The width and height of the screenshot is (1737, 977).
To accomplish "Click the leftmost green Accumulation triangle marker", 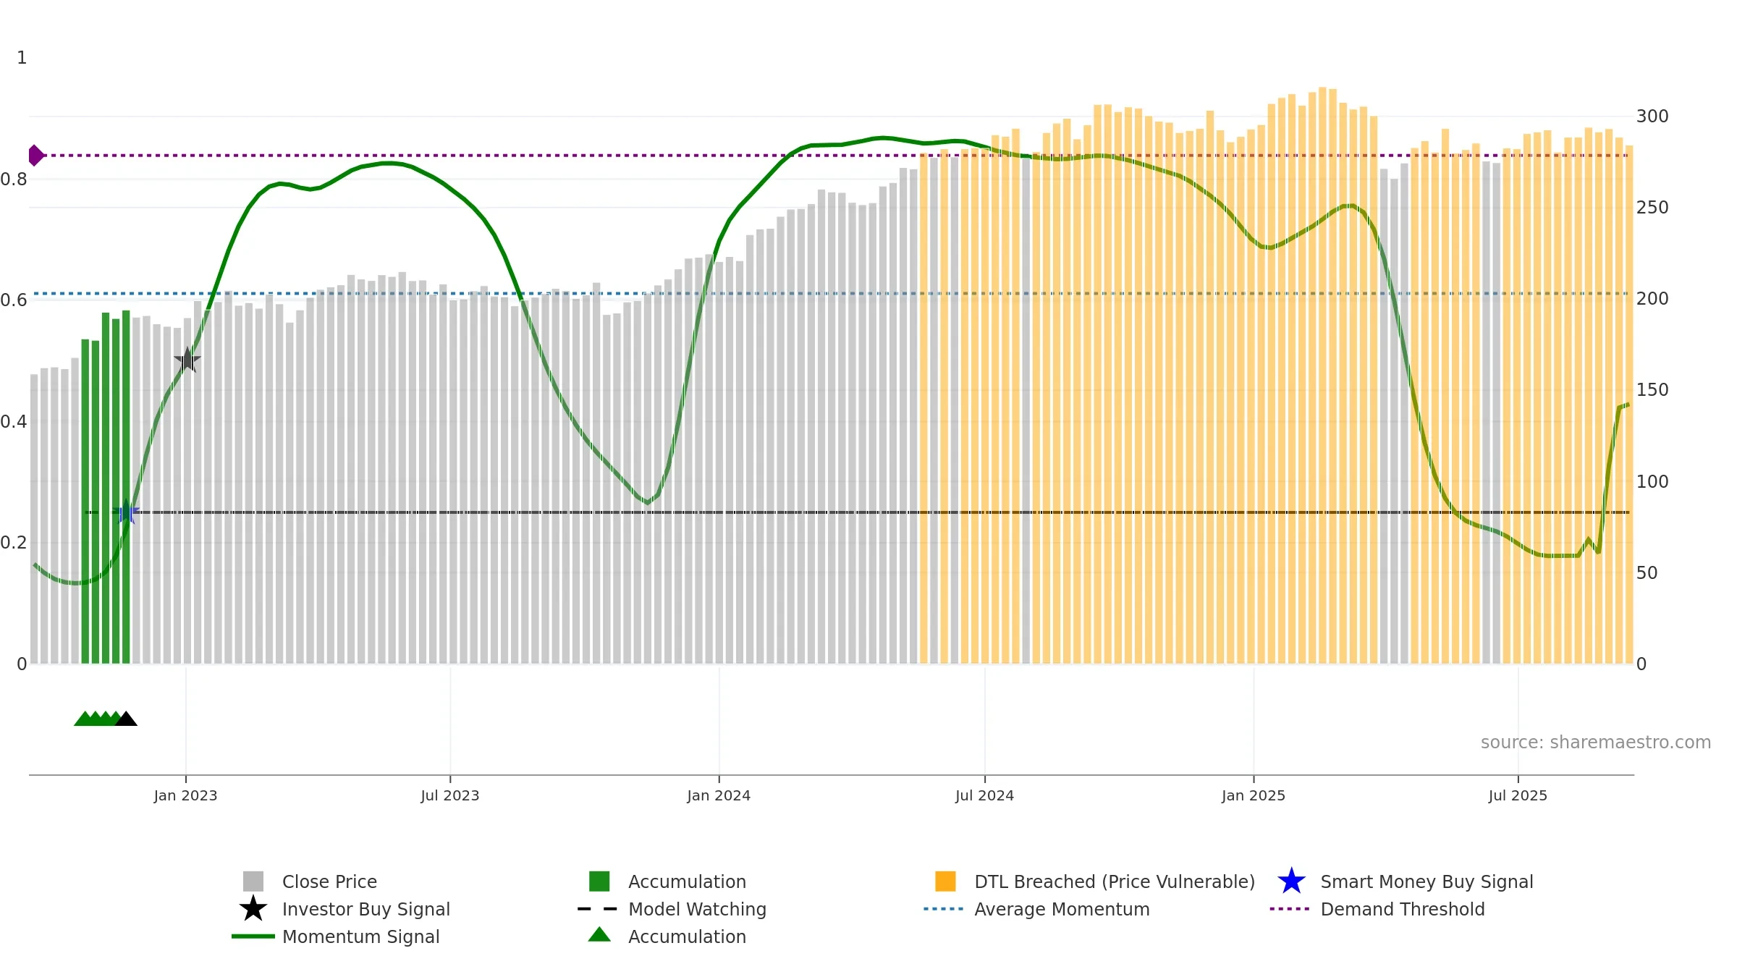I will [x=84, y=719].
